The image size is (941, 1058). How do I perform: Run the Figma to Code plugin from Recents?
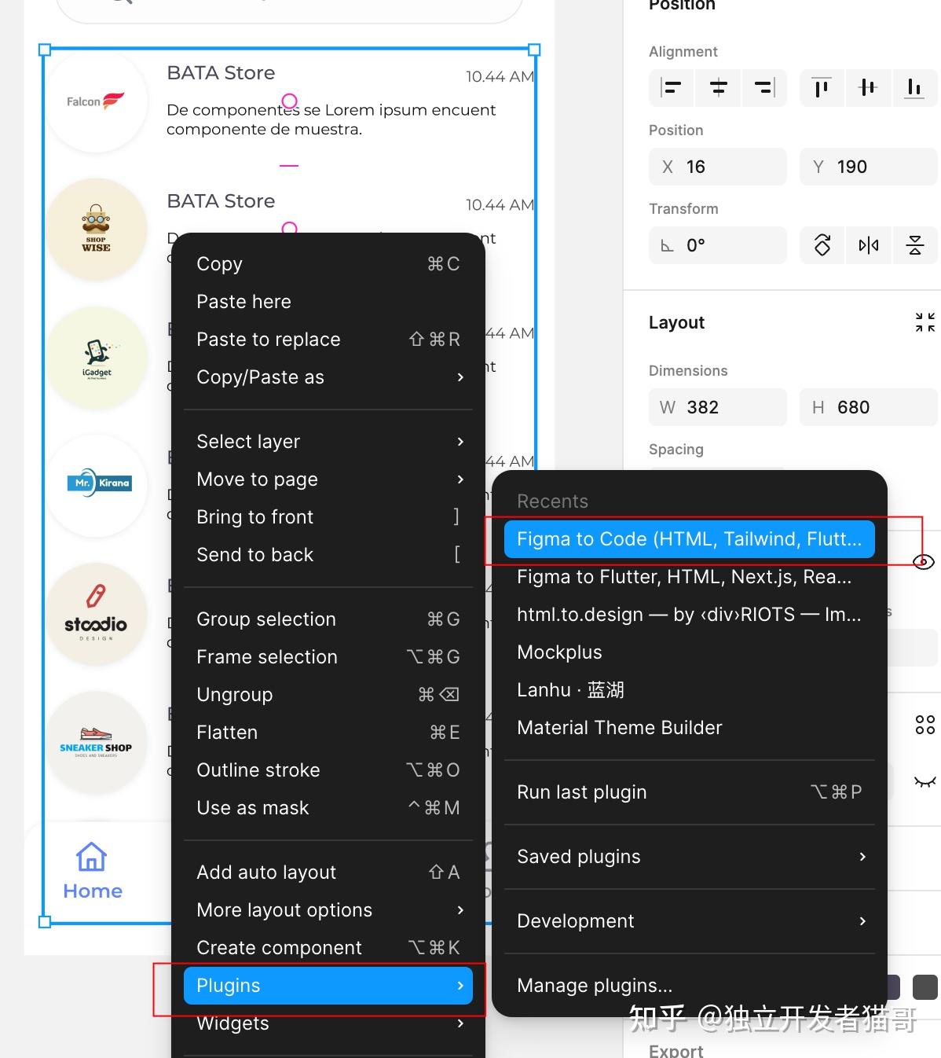coord(689,539)
